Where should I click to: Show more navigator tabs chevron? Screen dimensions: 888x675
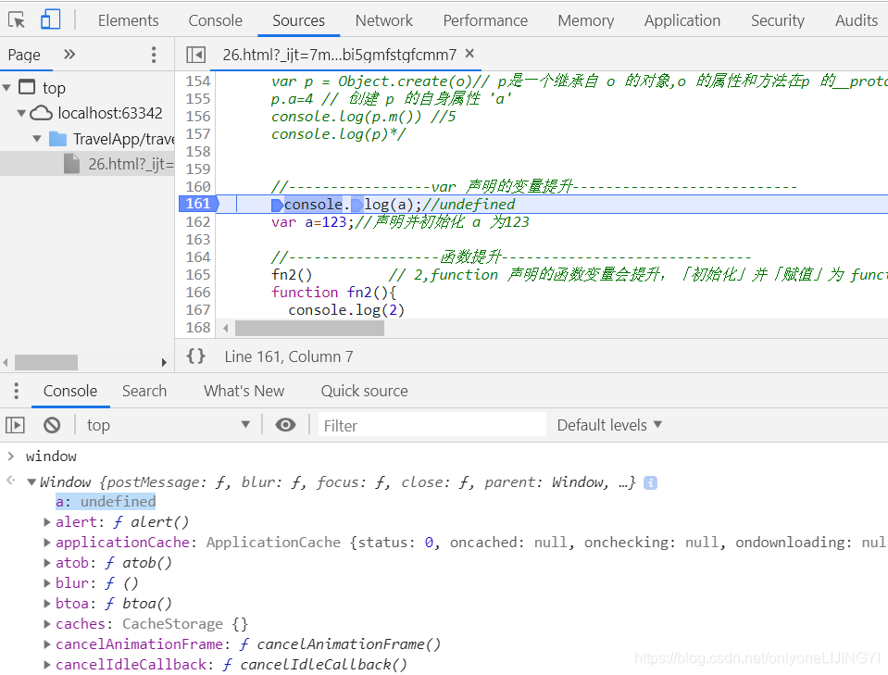[69, 55]
